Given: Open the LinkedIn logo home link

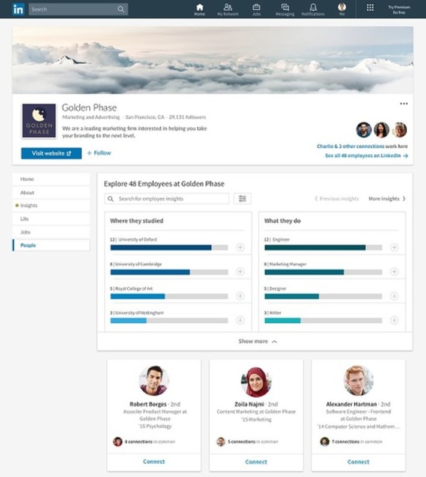Looking at the screenshot, I should click(x=18, y=9).
